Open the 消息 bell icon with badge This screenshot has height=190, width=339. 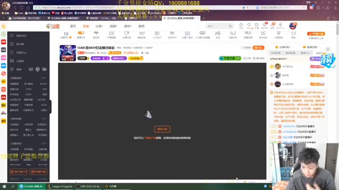point(272,26)
